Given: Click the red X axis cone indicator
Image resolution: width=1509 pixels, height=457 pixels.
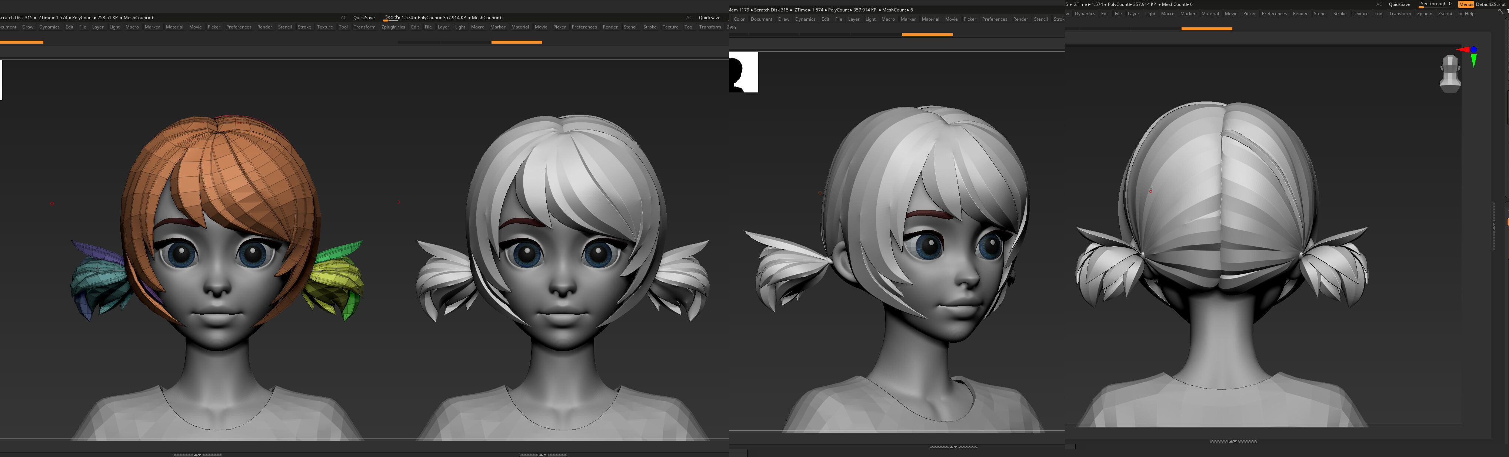Looking at the screenshot, I should [x=1463, y=50].
